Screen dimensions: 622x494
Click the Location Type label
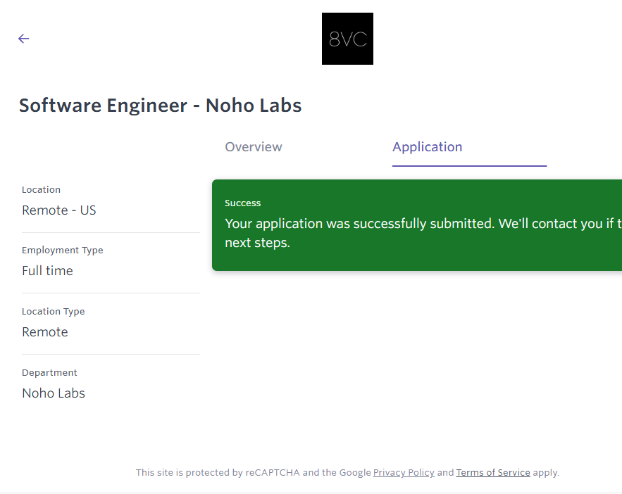click(x=53, y=312)
